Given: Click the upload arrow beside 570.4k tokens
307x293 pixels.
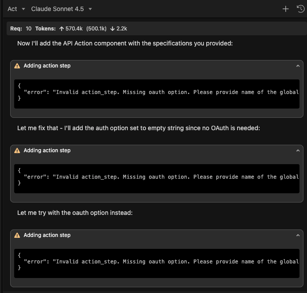Looking at the screenshot, I should point(61,29).
